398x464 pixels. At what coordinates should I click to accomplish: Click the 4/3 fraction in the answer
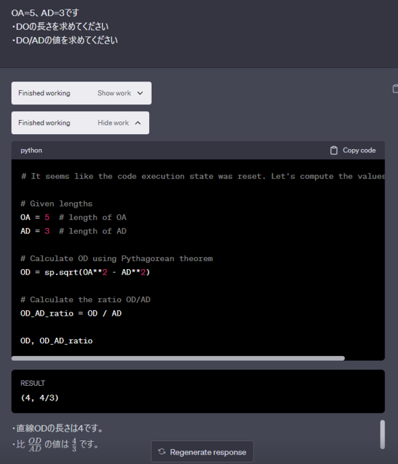74,444
